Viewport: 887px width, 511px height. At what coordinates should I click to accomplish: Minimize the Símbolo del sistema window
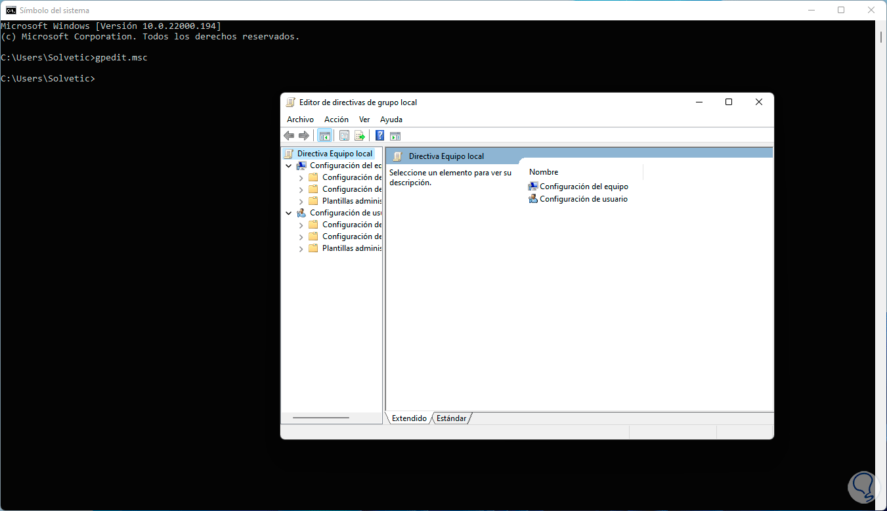point(811,10)
